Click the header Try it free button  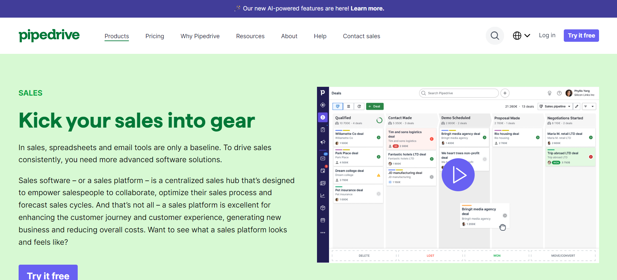click(581, 36)
